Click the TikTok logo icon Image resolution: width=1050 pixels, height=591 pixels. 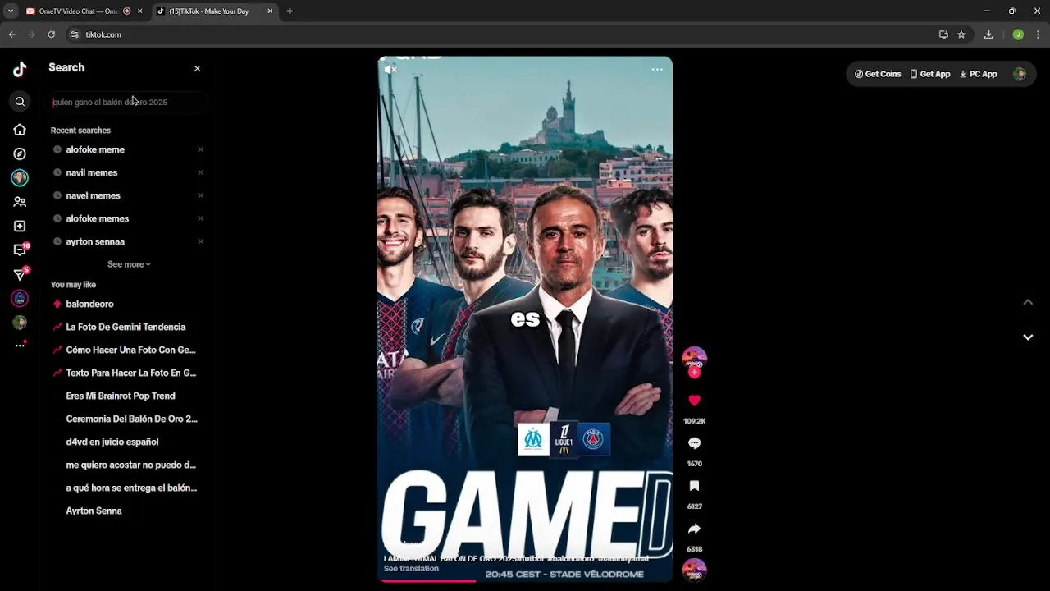pyautogui.click(x=20, y=69)
